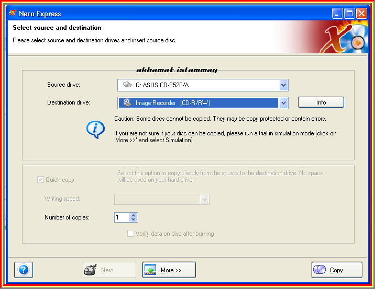Image resolution: width=375 pixels, height=289 pixels.
Task: Close the Nero Express window
Action: tap(361, 14)
